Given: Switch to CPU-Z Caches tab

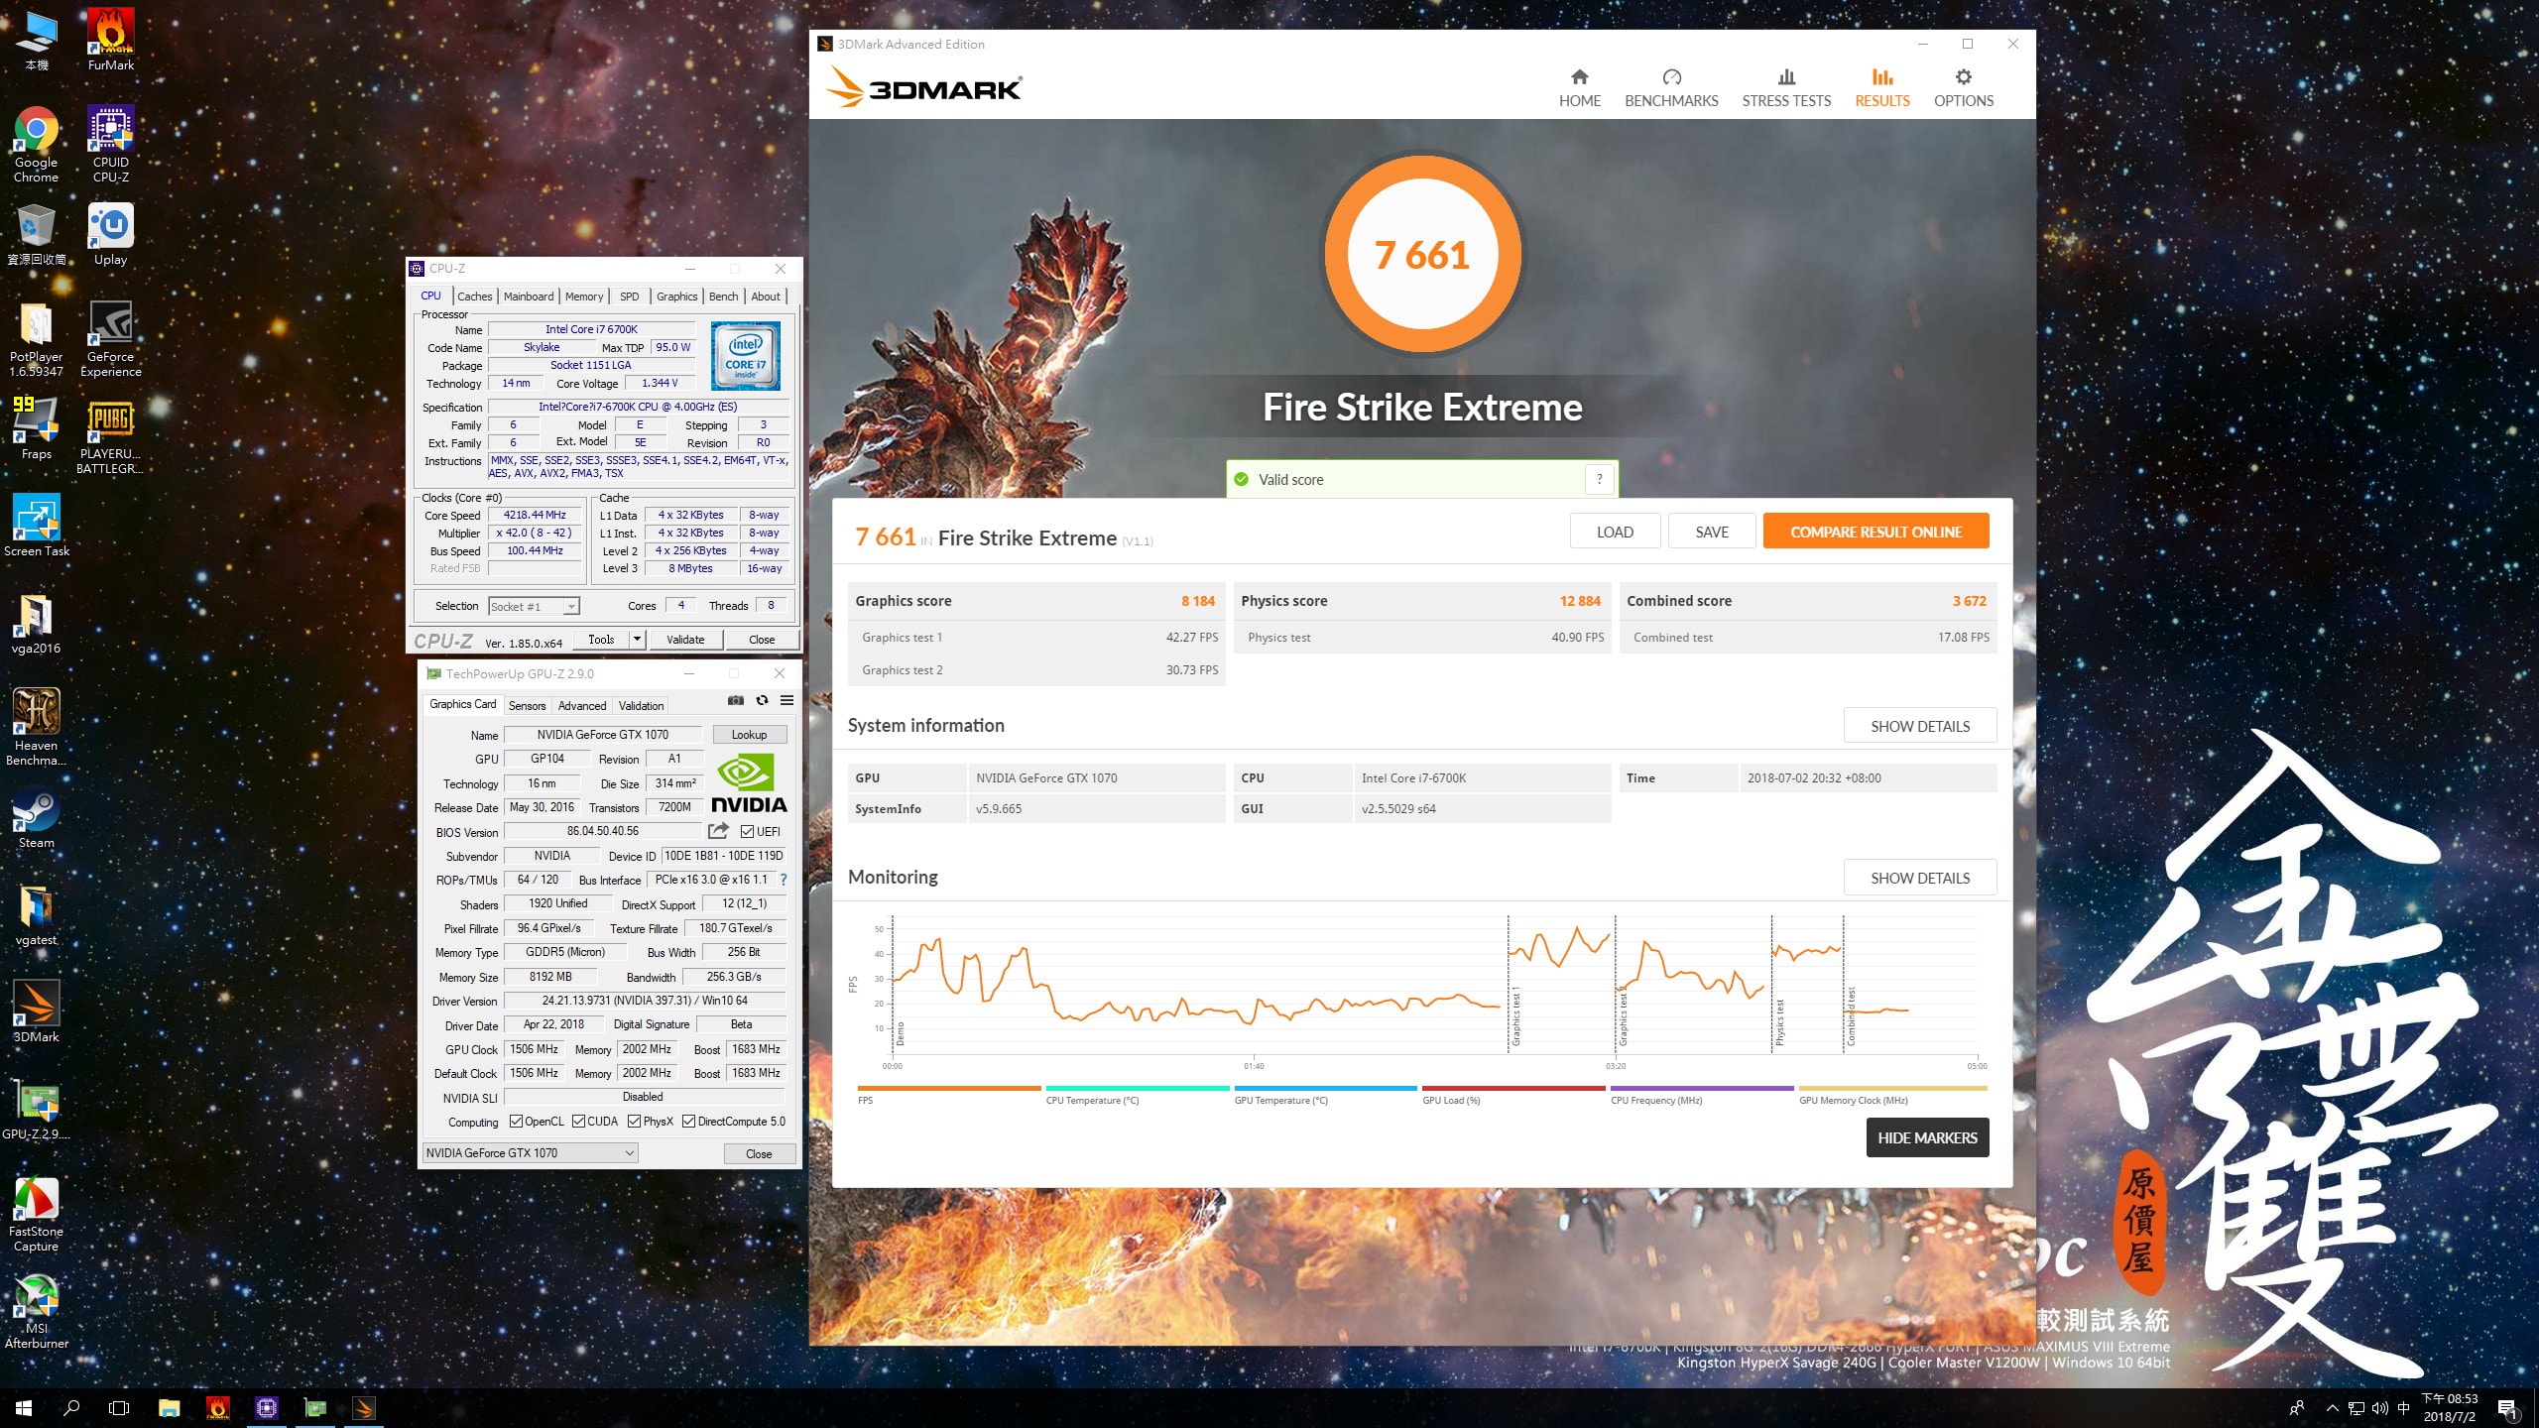Looking at the screenshot, I should coord(474,297).
